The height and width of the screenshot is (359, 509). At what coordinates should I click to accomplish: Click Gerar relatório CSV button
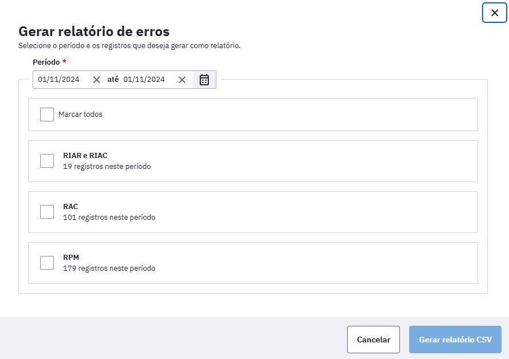click(455, 340)
